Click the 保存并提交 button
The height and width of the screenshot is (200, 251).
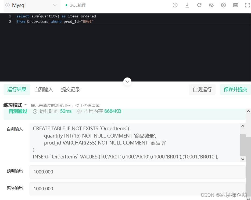coord(235,90)
